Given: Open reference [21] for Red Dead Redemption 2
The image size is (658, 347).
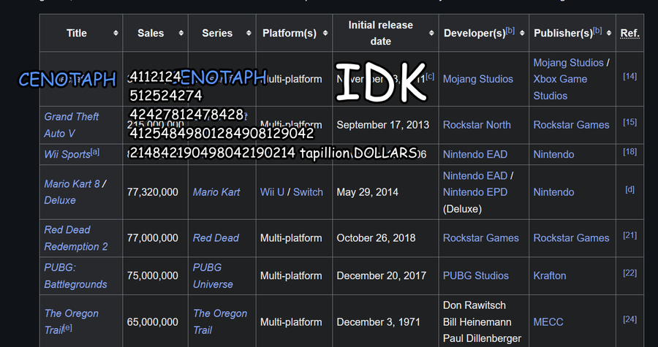Looking at the screenshot, I should (x=630, y=235).
